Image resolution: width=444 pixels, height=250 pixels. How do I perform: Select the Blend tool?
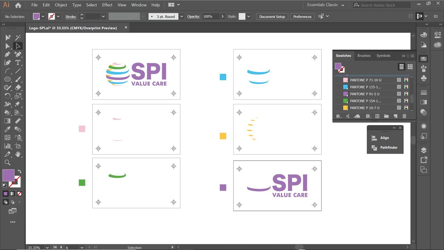point(18,129)
